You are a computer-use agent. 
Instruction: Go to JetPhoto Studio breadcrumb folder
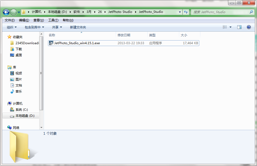click(120, 12)
